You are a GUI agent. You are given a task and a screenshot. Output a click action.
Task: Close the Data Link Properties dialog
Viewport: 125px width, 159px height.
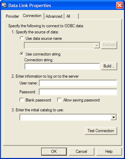[x=120, y=5]
